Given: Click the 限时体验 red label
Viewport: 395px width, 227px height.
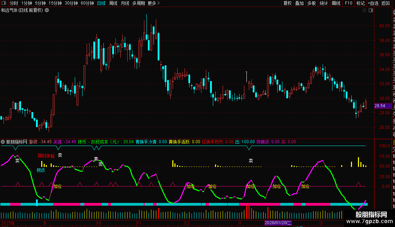Looking at the screenshot, I should tap(46, 156).
